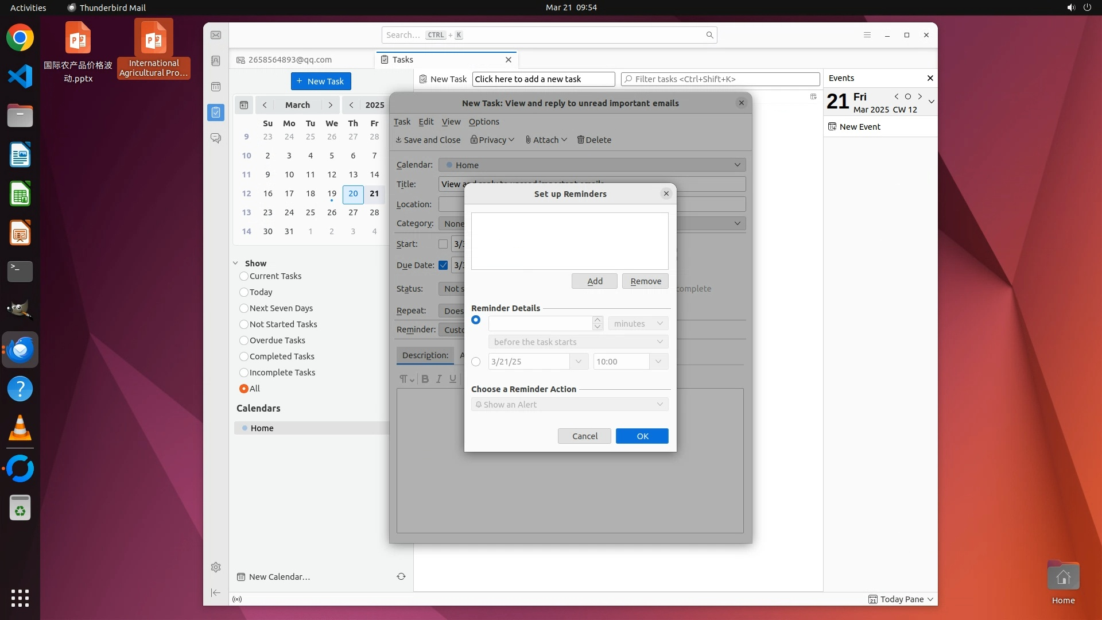
Task: Open the Address Book sidebar icon
Action: click(x=216, y=61)
